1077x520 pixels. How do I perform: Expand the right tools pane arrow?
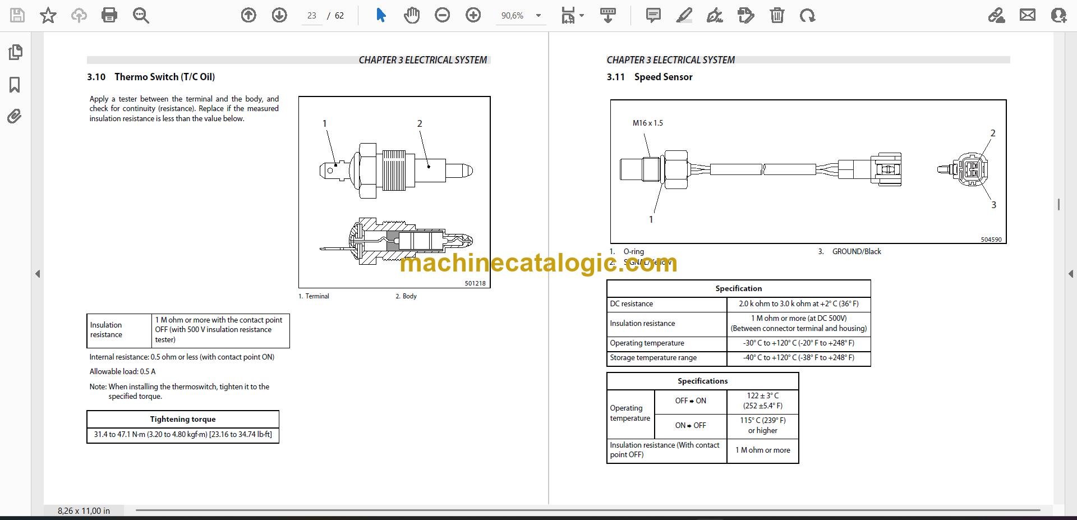coord(1071,274)
